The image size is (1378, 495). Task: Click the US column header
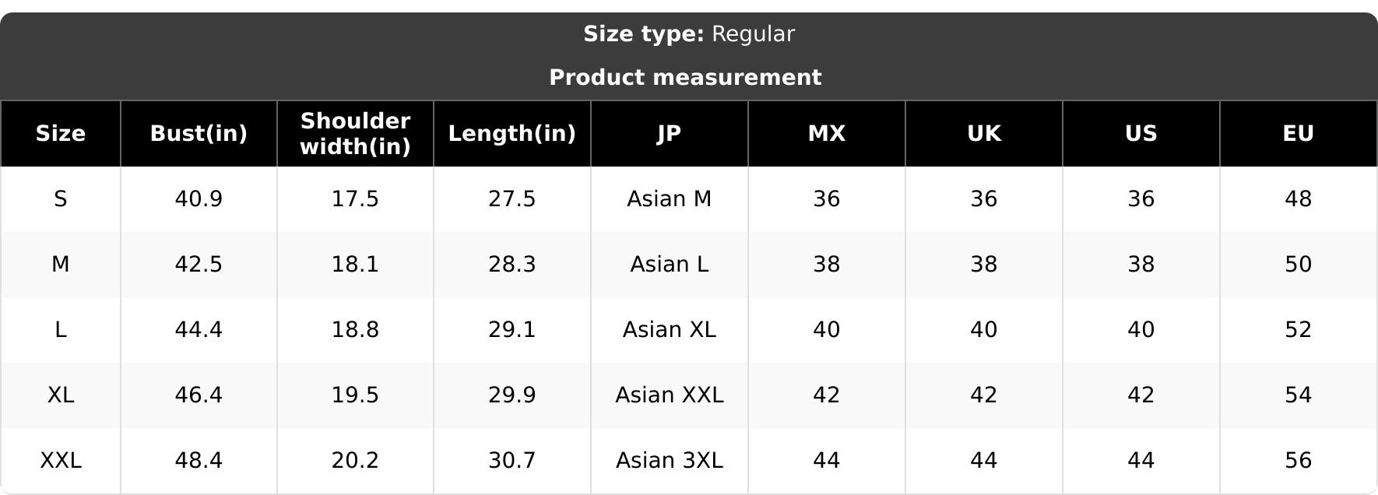coord(1141,134)
